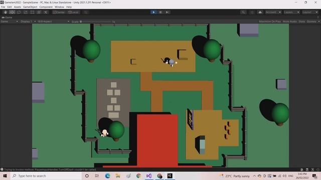Open the Layout dropdown

[310, 12]
